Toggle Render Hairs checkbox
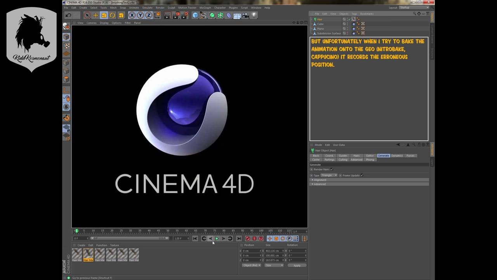 point(332,169)
